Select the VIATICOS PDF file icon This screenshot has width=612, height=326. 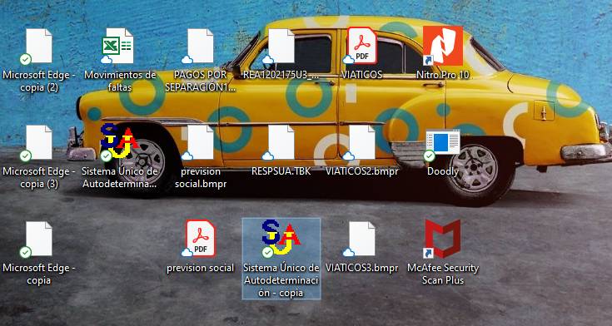point(361,46)
